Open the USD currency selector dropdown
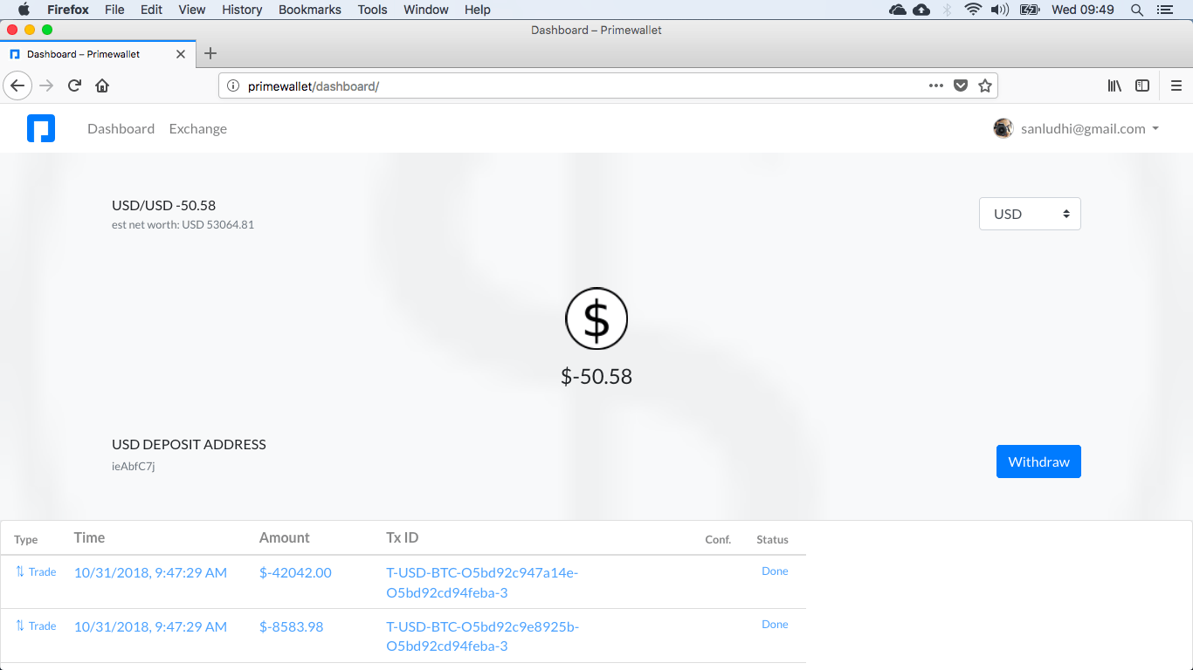The height and width of the screenshot is (670, 1193). point(1030,214)
